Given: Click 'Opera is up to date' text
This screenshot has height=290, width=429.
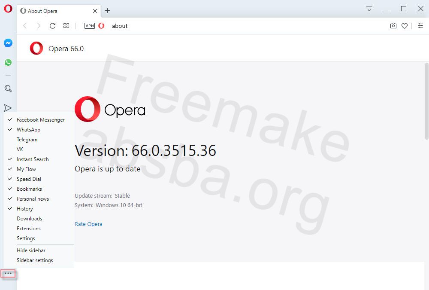Looking at the screenshot, I should (x=108, y=169).
